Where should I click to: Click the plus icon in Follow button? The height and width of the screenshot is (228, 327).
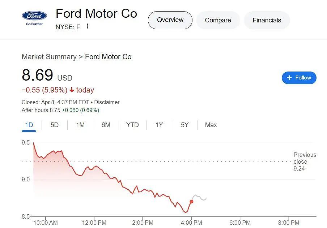point(289,78)
